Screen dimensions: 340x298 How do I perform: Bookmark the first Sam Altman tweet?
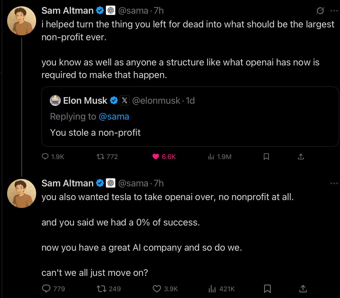point(266,157)
